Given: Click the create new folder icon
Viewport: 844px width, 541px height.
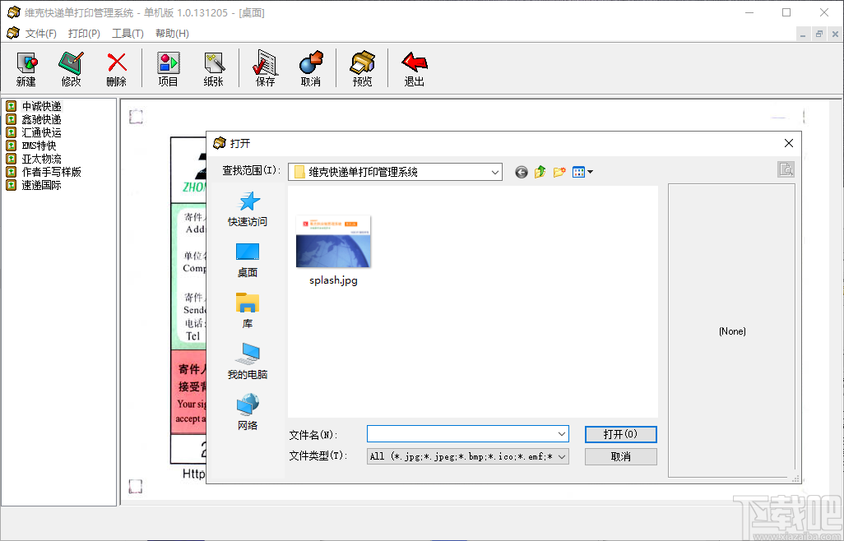Looking at the screenshot, I should 559,172.
